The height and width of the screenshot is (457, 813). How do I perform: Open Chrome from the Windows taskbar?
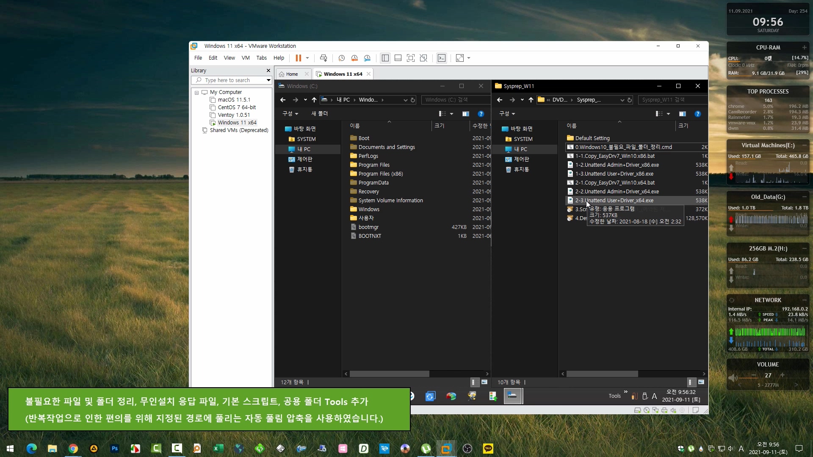(73, 449)
